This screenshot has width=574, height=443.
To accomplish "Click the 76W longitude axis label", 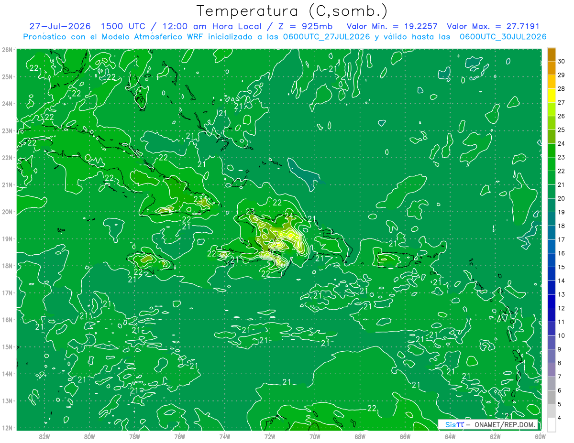I will pos(179,436).
